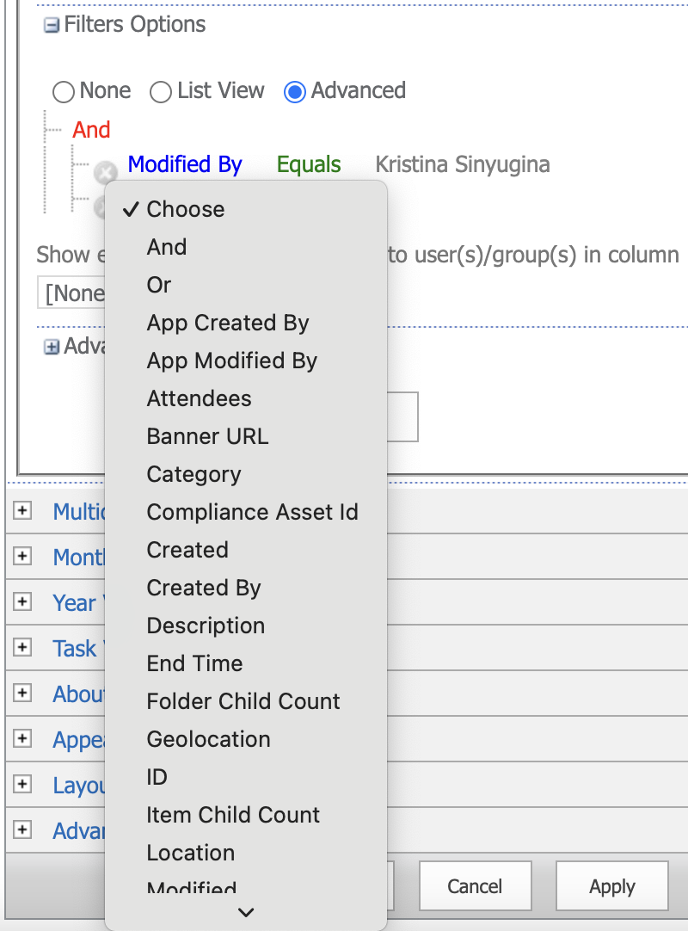Image resolution: width=688 pixels, height=931 pixels.
Task: Expand the Task section
Action: (x=21, y=648)
